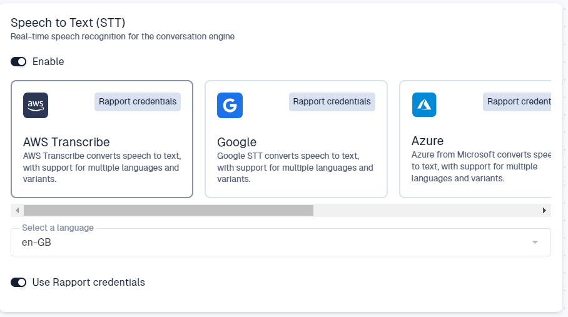The image size is (568, 317).
Task: Select the Azure provider card
Action: [475, 139]
